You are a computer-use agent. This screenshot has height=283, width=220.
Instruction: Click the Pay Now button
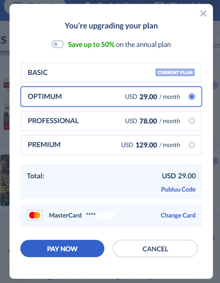62,248
